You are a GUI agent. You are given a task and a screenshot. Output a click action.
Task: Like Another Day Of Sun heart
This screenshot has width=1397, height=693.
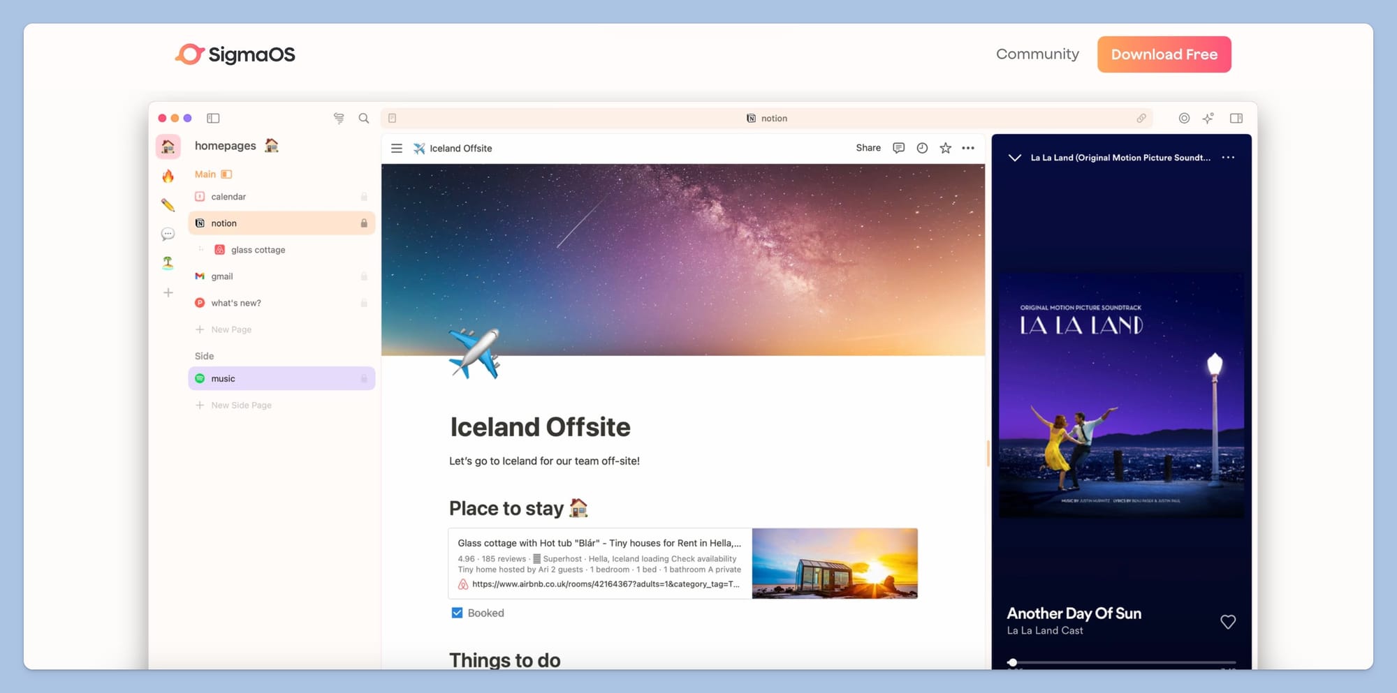(1228, 622)
